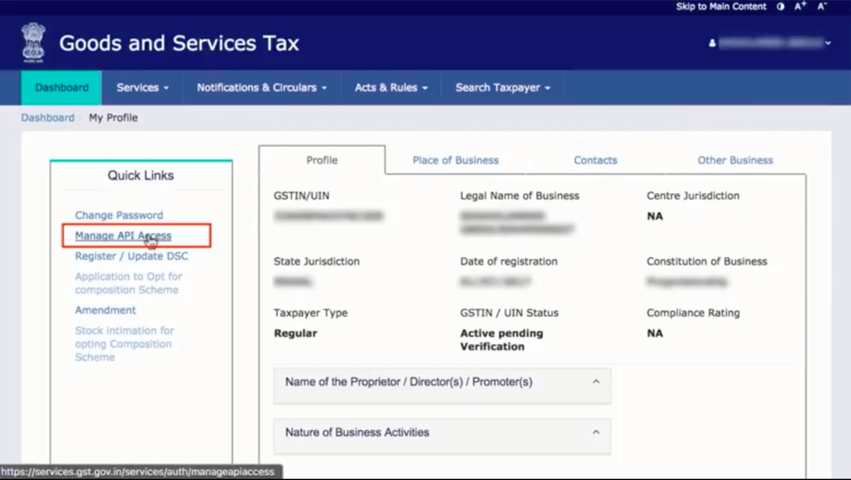Open the Services dropdown menu
851x480 pixels.
142,88
